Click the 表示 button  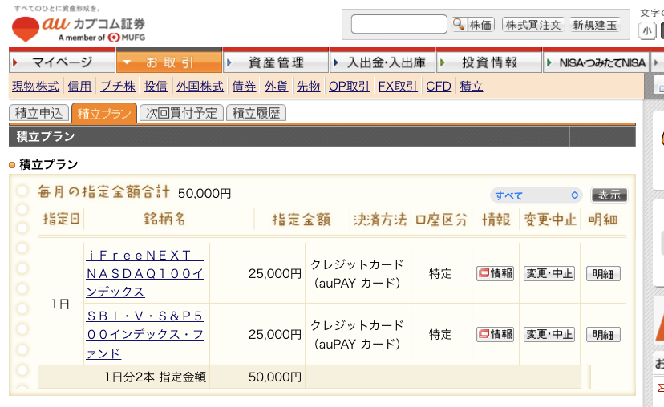pos(609,195)
